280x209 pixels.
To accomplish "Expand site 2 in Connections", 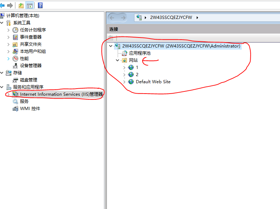I will click(x=124, y=75).
